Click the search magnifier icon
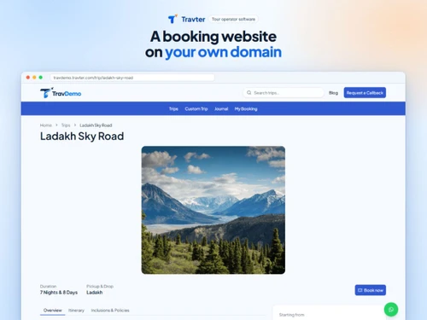This screenshot has height=320, width=427. [x=249, y=93]
